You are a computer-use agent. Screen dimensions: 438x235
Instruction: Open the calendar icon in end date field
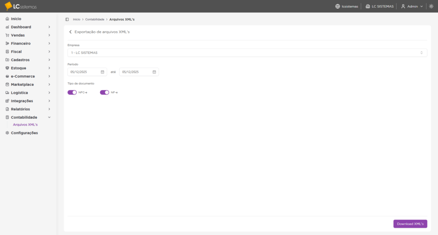coord(154,72)
